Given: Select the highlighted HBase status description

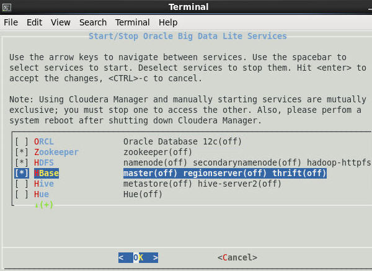Looking at the screenshot, I should [224, 173].
